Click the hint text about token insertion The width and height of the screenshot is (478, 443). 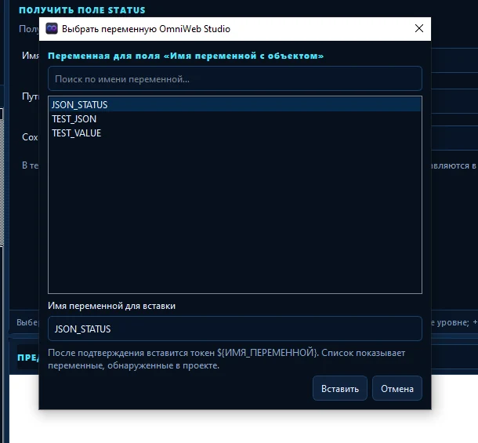226,359
